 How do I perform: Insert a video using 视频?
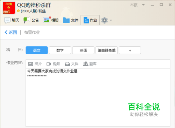pos(53,64)
